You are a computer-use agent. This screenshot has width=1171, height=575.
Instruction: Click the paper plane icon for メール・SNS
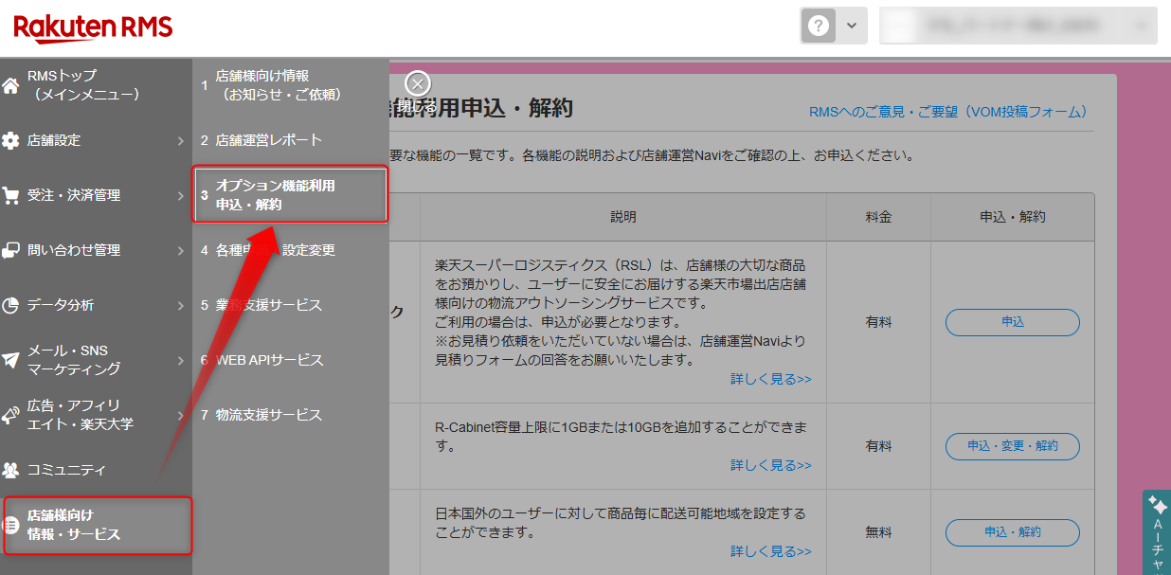click(10, 360)
